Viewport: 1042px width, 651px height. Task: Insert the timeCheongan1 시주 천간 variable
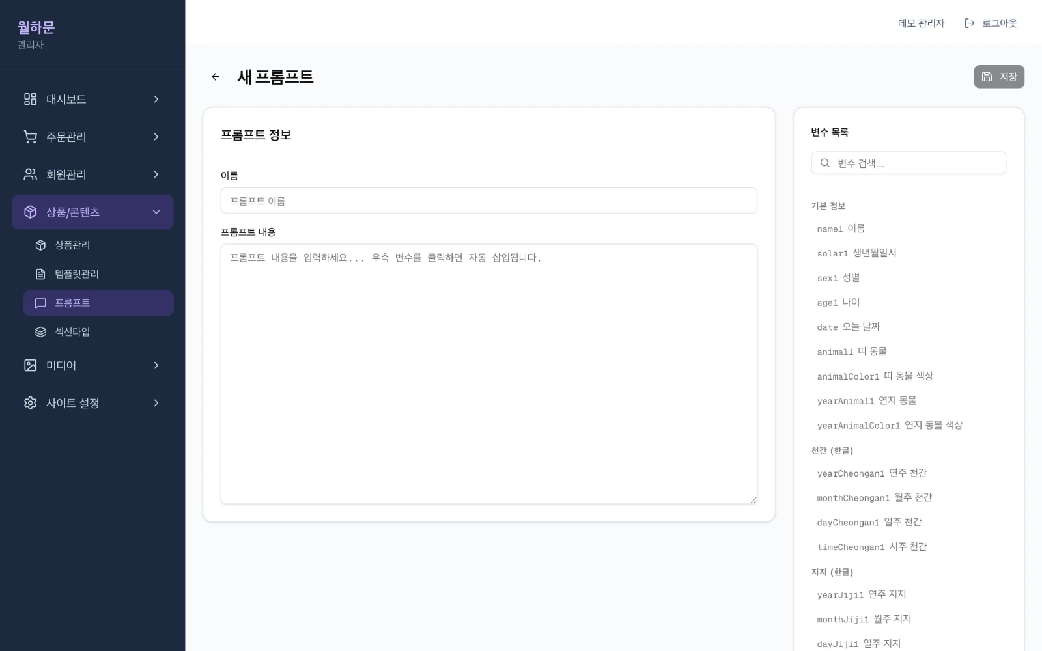[908, 547]
